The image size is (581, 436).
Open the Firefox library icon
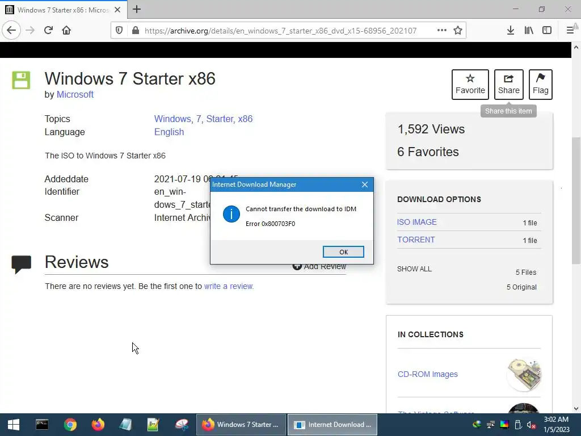click(529, 31)
